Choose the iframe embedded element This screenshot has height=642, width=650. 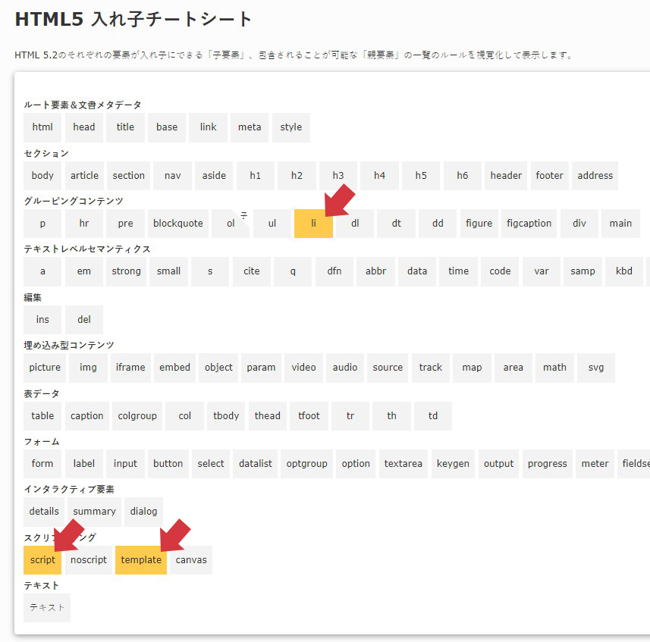(x=130, y=368)
